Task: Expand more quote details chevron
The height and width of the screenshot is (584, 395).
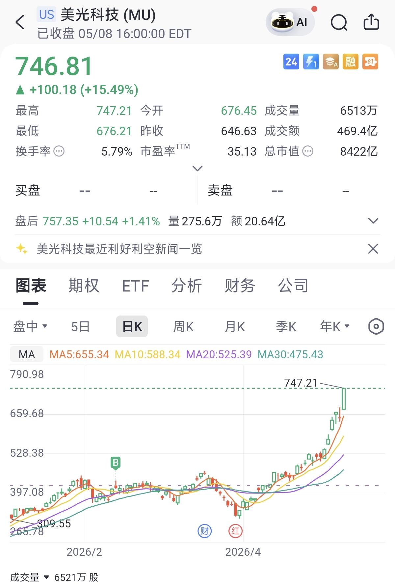Action: tap(197, 168)
